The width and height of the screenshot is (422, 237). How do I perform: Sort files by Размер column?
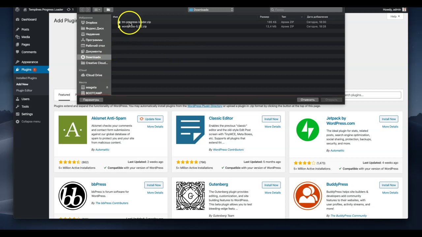(264, 17)
